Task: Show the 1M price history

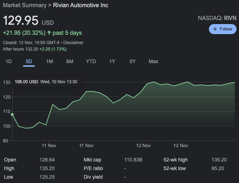Action: click(x=49, y=61)
